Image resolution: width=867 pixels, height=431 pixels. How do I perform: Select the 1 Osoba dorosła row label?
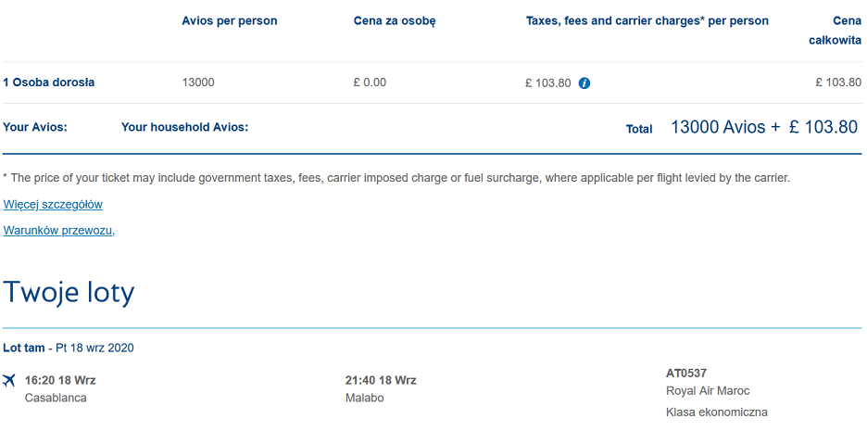pos(49,82)
